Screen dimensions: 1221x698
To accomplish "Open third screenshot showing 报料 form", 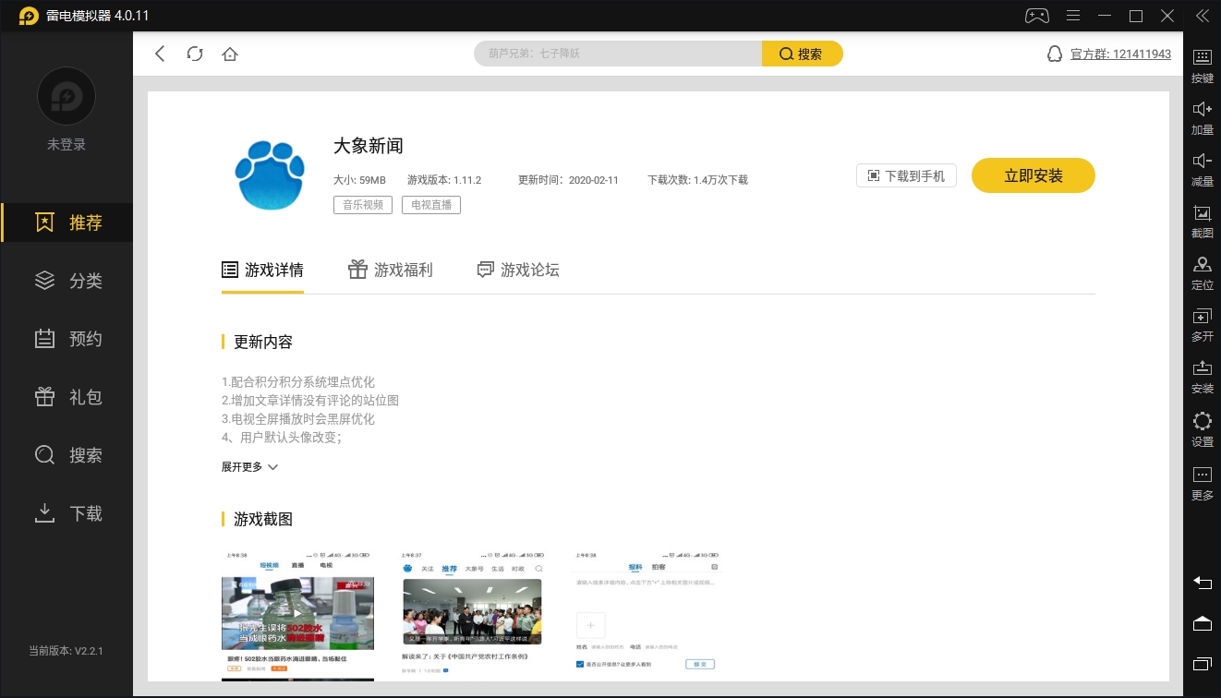I will pyautogui.click(x=647, y=615).
